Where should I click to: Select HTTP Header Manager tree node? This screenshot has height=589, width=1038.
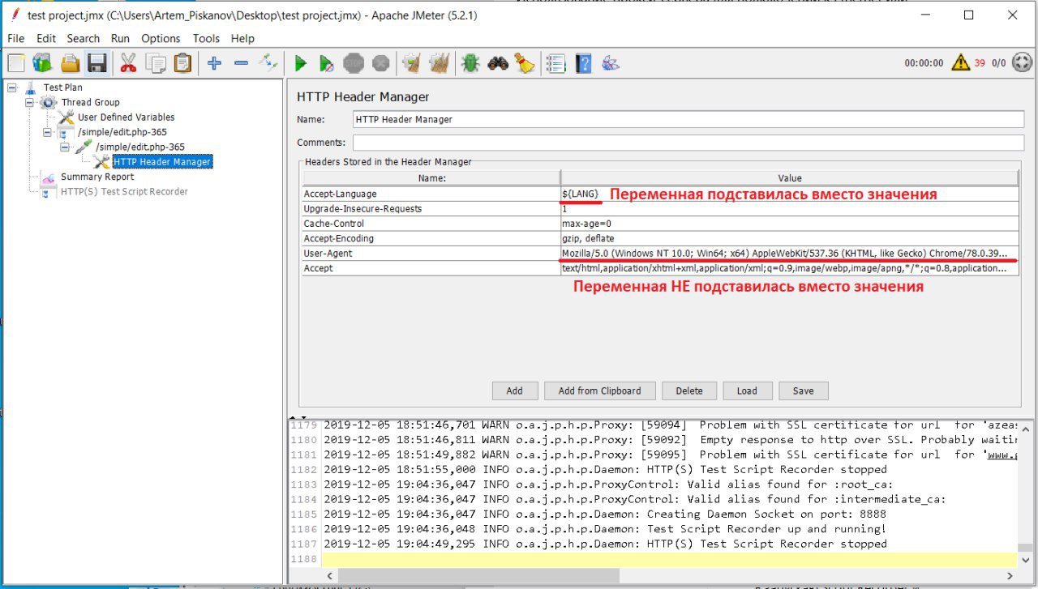pos(162,162)
